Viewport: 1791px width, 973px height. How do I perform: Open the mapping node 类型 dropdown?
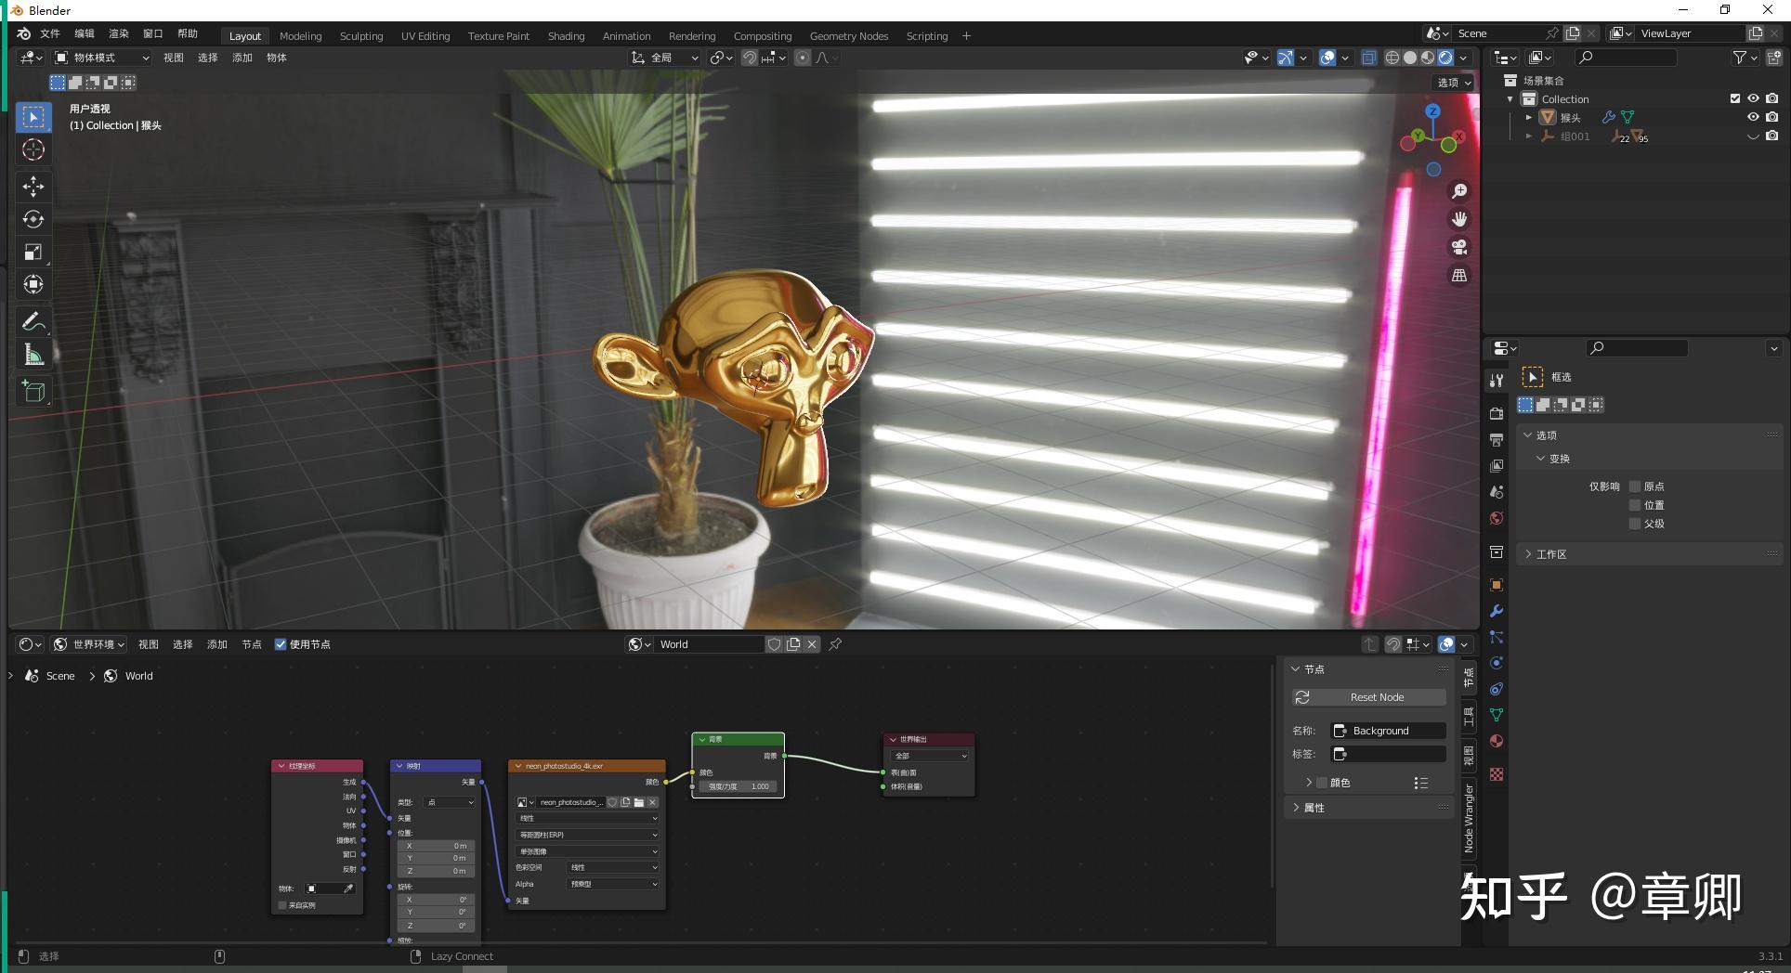pos(450,802)
